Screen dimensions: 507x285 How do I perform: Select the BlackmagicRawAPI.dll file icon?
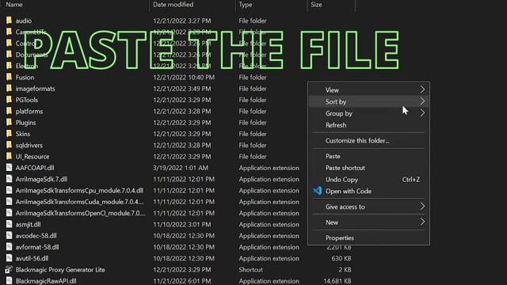pyautogui.click(x=9, y=280)
